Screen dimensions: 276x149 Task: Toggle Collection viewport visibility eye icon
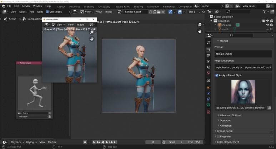(x=267, y=21)
